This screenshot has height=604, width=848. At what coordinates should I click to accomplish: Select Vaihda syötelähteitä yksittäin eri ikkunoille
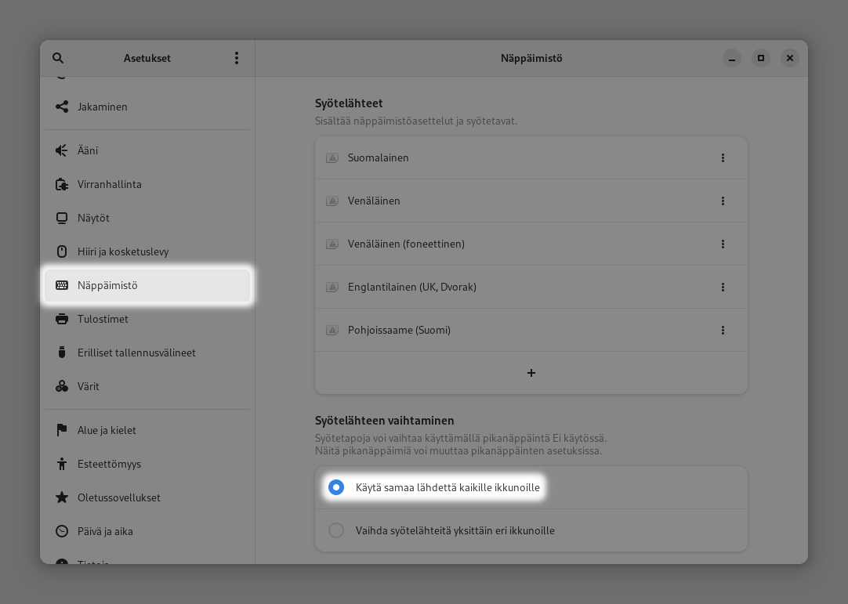(336, 530)
